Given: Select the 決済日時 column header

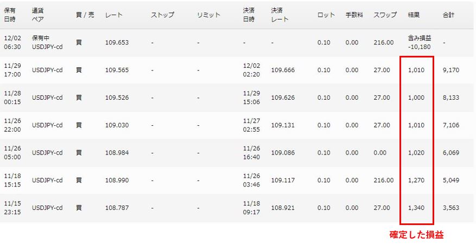Looking at the screenshot, I should [x=251, y=15].
